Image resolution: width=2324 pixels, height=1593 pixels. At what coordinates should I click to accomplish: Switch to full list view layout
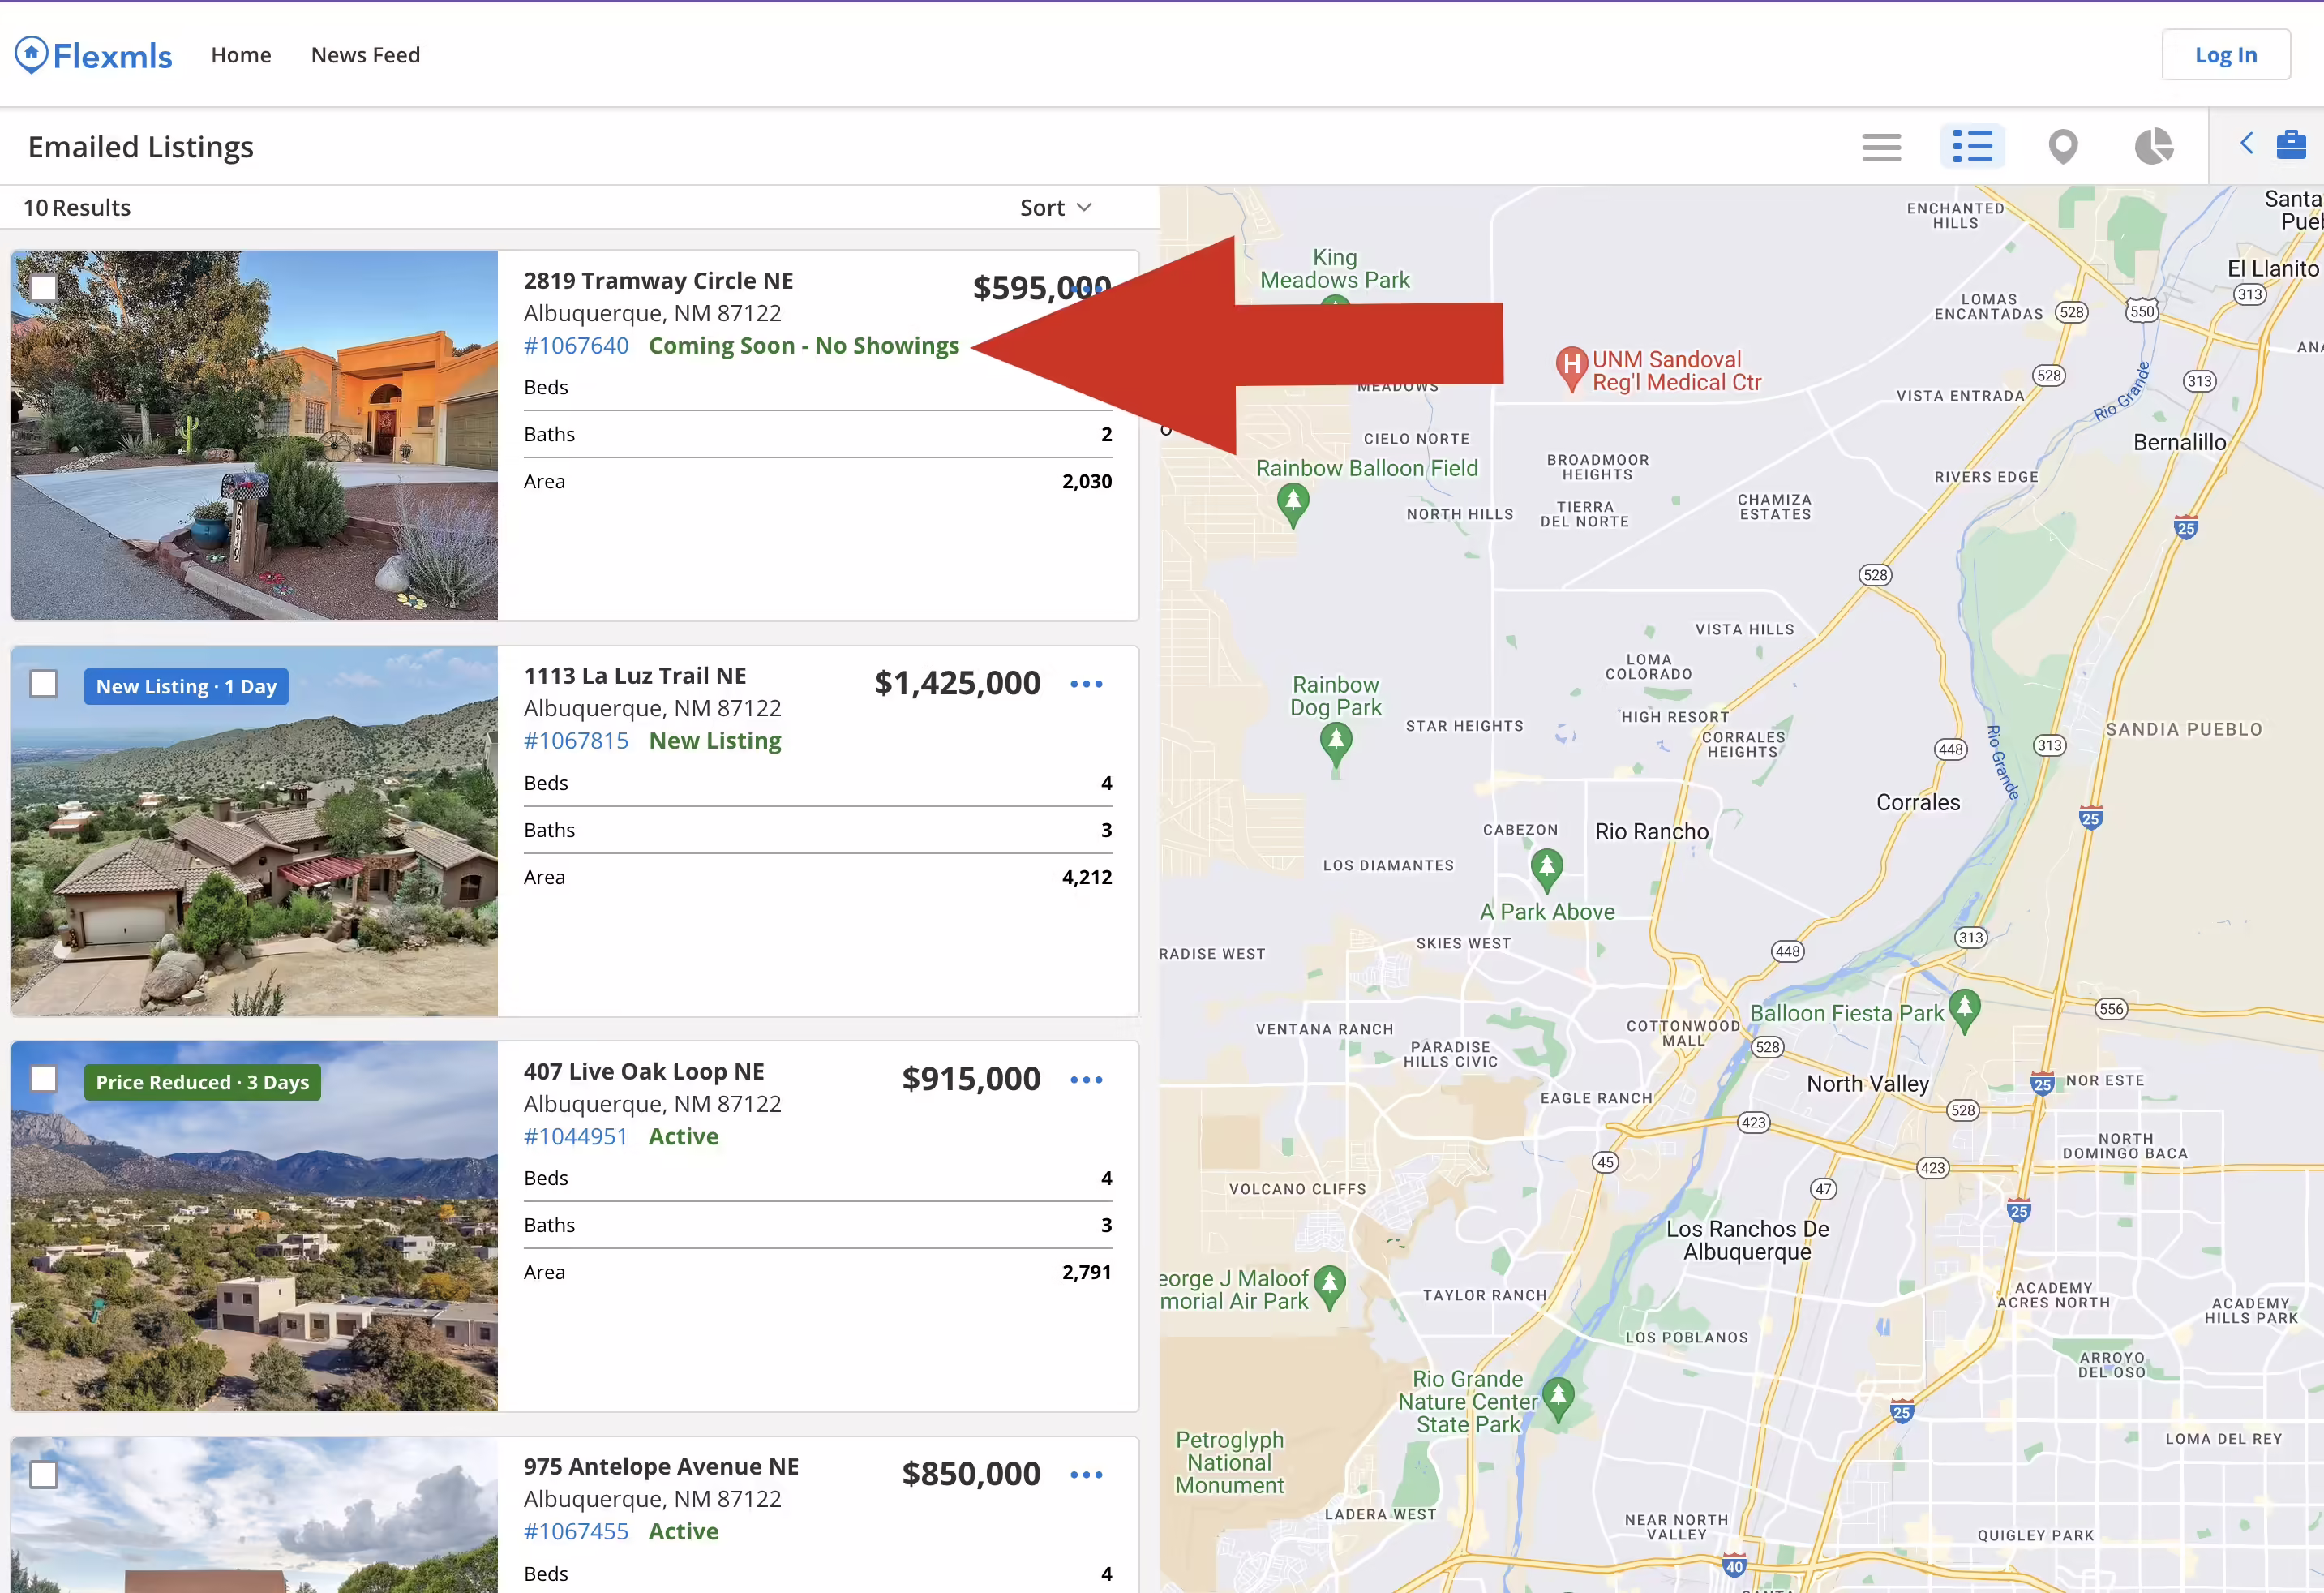1881,146
